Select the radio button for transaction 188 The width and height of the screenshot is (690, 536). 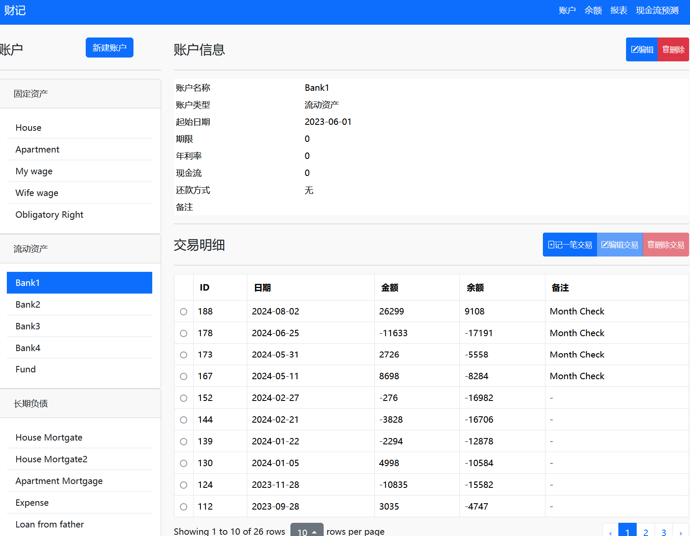pos(183,312)
